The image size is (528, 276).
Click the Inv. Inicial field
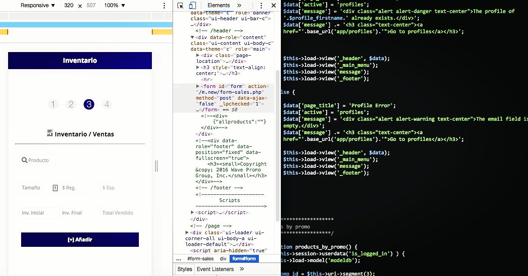(40, 213)
